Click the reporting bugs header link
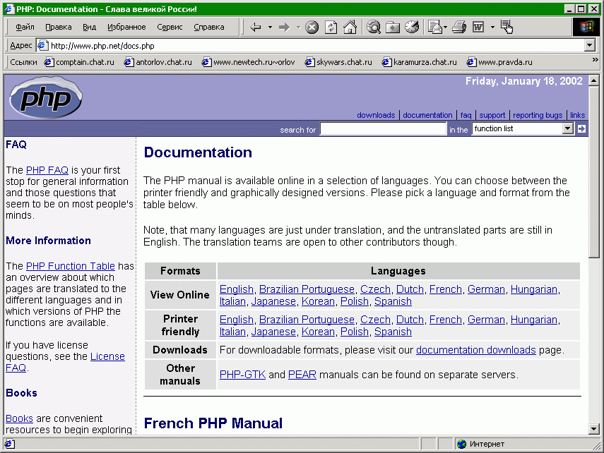 point(538,115)
